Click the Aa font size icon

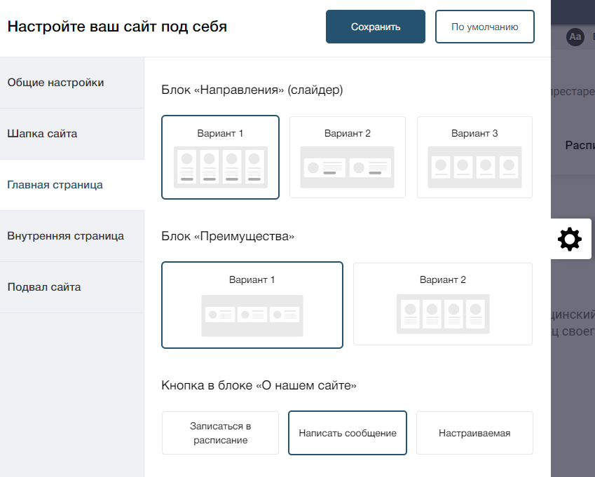click(x=575, y=37)
